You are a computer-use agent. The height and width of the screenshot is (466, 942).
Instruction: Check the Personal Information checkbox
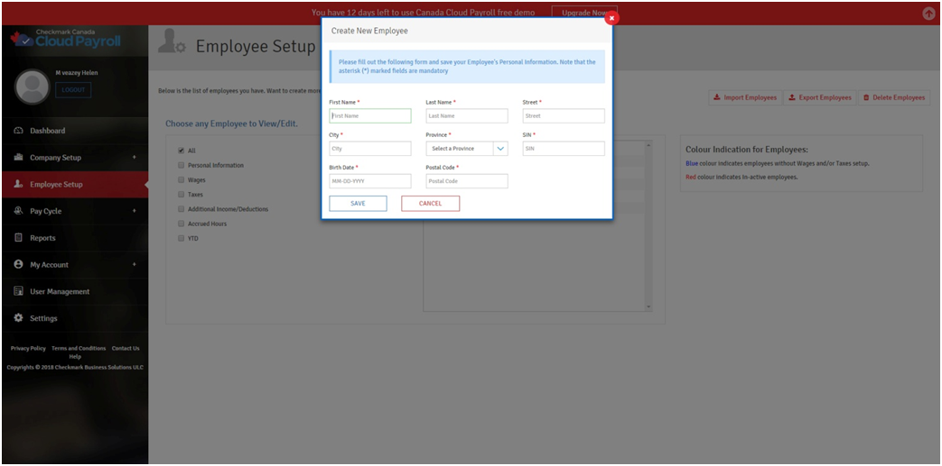click(182, 165)
